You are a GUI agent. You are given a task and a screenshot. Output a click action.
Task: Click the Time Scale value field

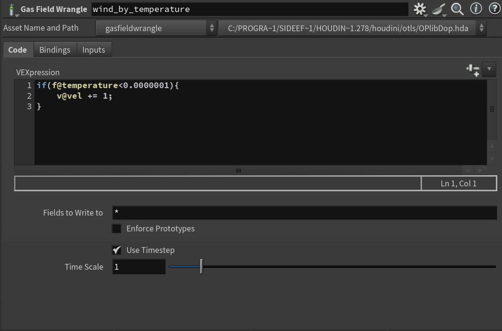[x=138, y=267]
